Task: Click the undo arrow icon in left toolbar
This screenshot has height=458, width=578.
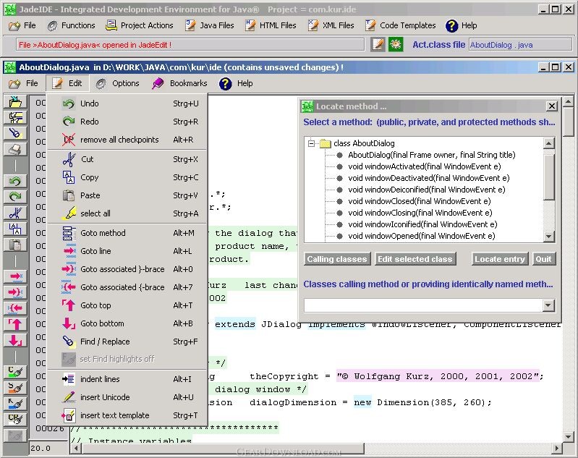Action: pyautogui.click(x=15, y=181)
